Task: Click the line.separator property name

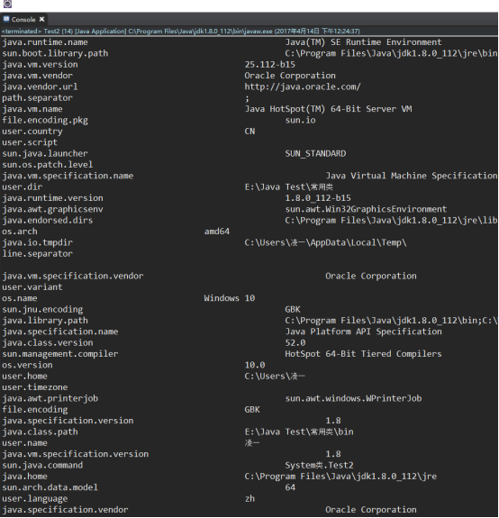Action: pyautogui.click(x=37, y=254)
